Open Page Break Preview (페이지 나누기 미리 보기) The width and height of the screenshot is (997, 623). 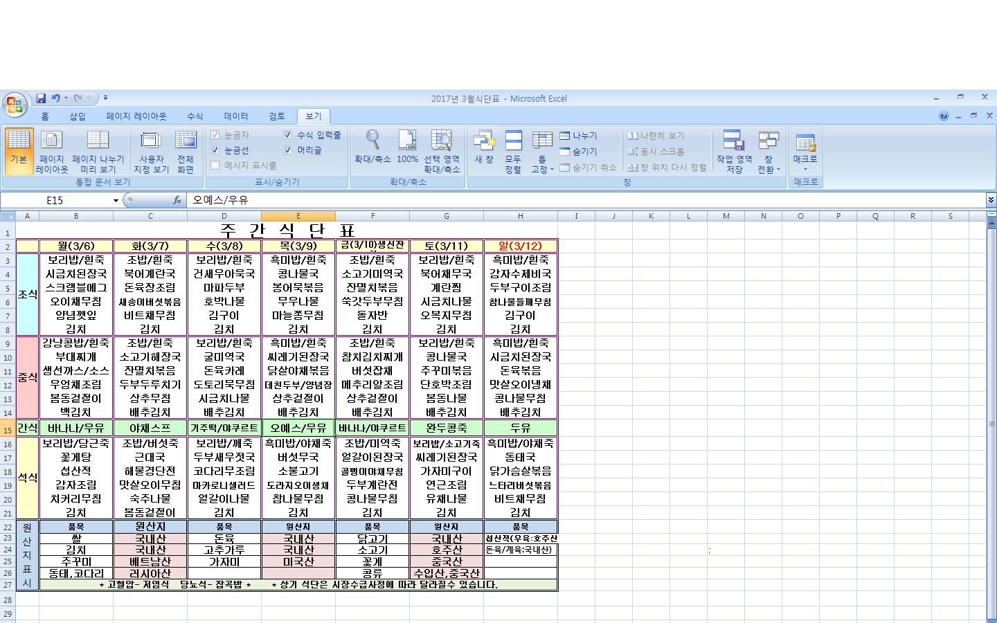coord(98,152)
